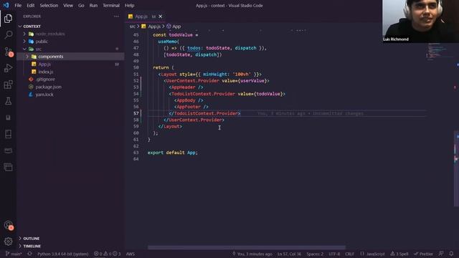459x258 pixels.
Task: Open the AWS toolkit icon in activity bar
Action: click(x=8, y=150)
